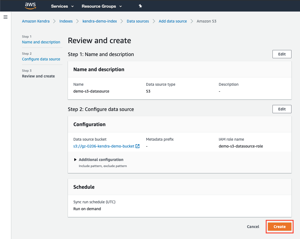Open Indexes breadcrumb link
The width and height of the screenshot is (300, 239).
click(x=66, y=21)
